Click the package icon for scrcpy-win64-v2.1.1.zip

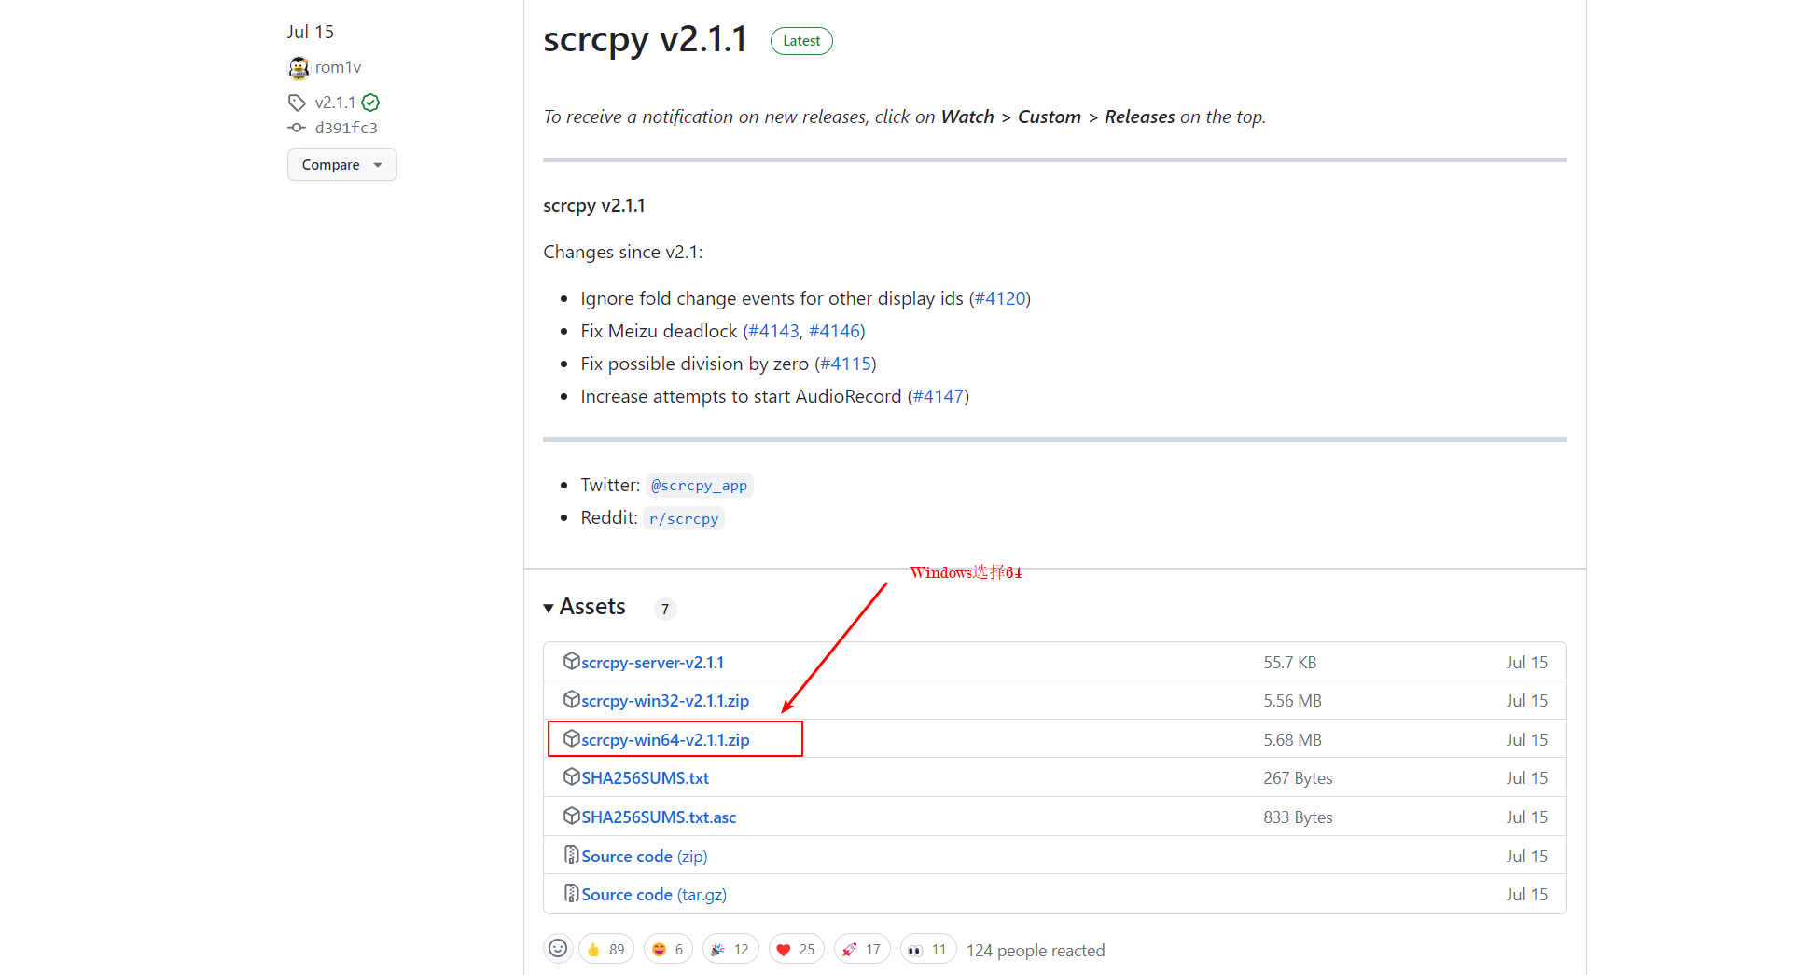572,738
